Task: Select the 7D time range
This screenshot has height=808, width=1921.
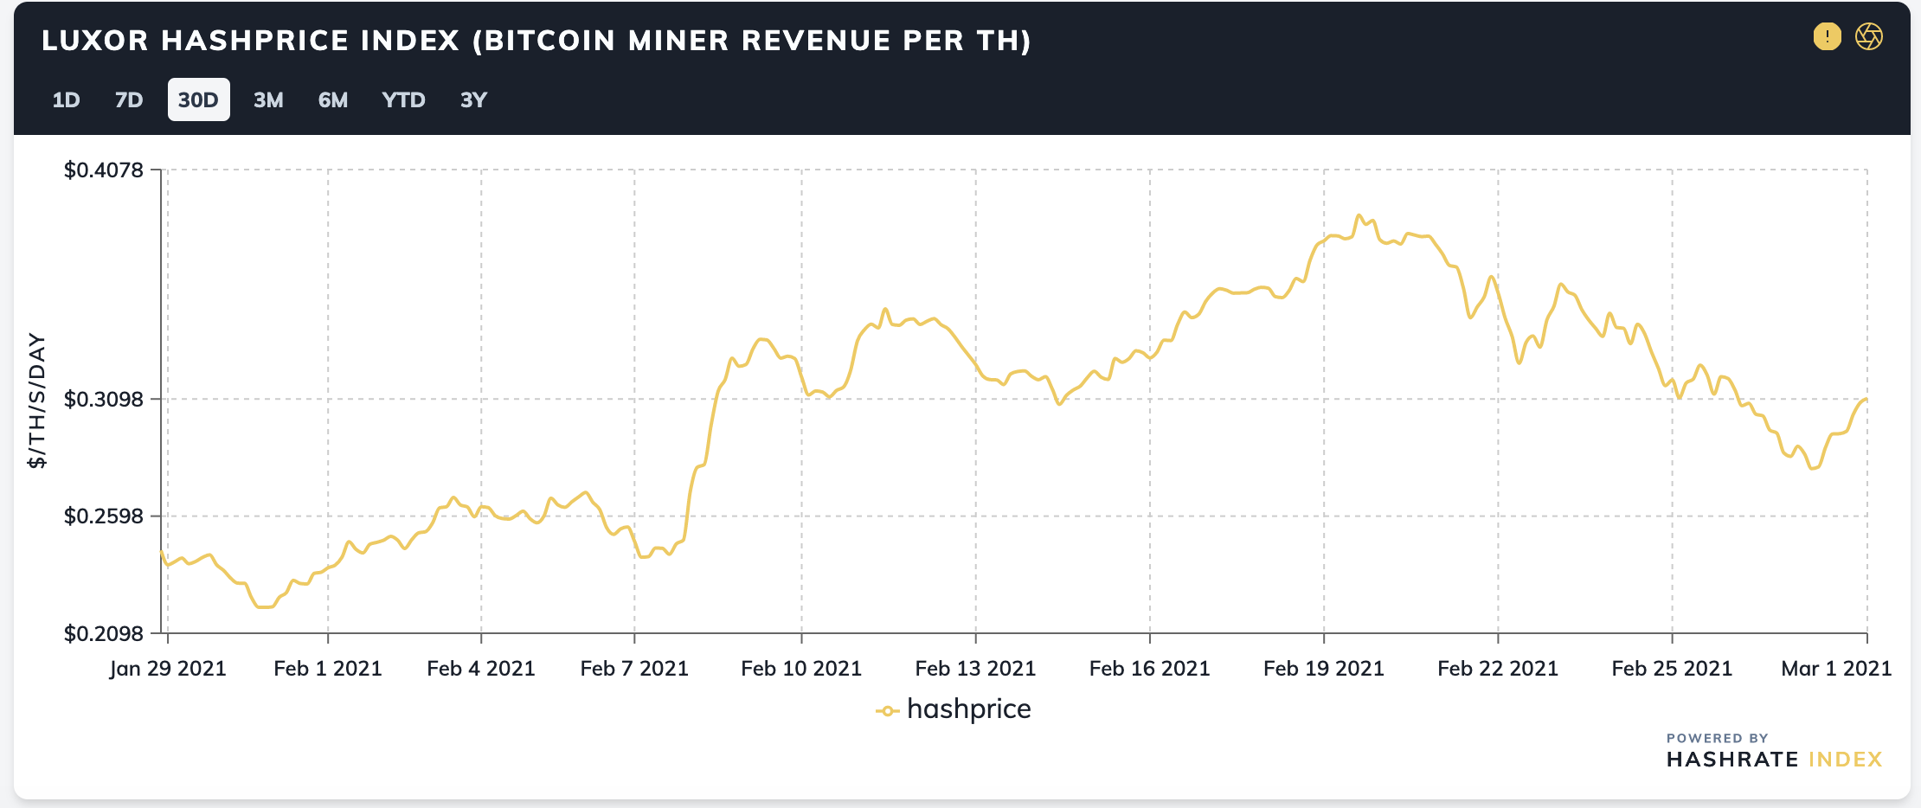Action: pos(129,99)
